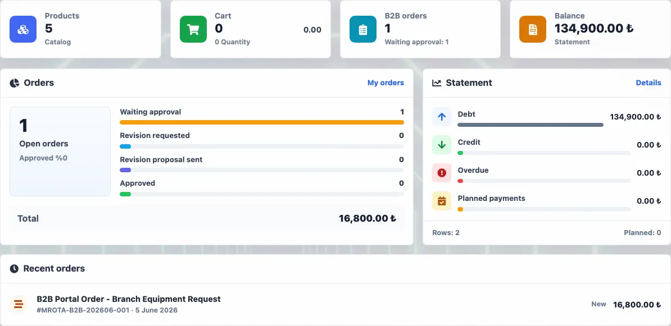The height and width of the screenshot is (326, 671).
Task: Click the Balance amount 134,900.00 ₺
Action: [x=594, y=28]
